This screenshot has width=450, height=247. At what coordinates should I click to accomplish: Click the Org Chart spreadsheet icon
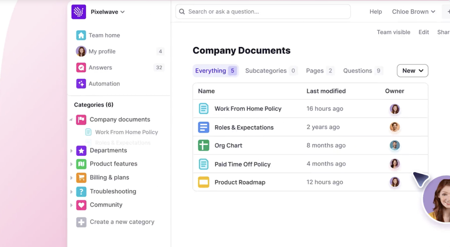tap(204, 145)
